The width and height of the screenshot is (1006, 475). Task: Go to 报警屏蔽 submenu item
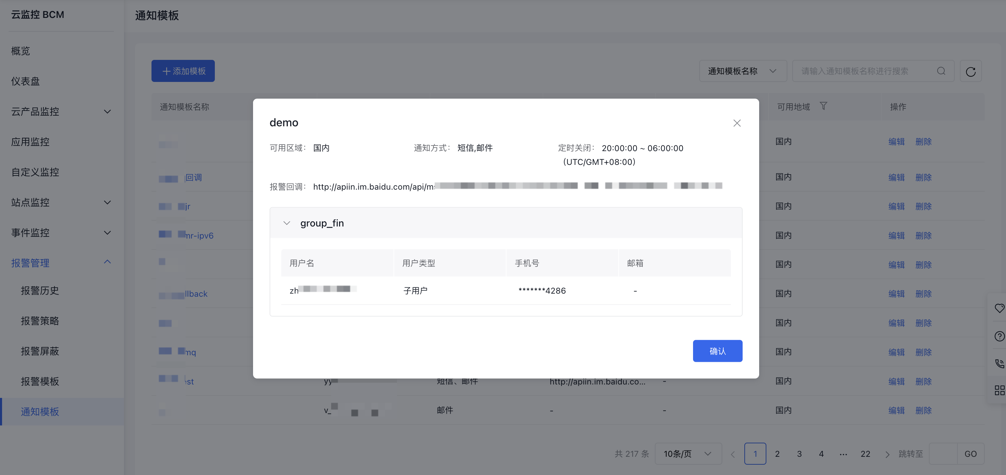pos(40,351)
